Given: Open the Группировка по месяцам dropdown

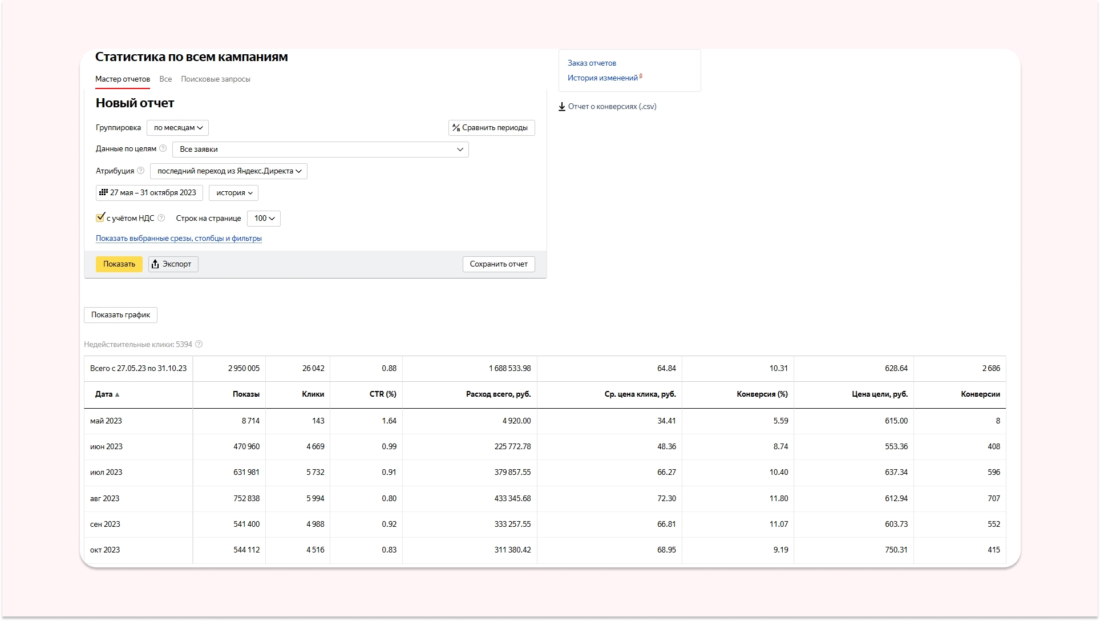Looking at the screenshot, I should [x=177, y=128].
